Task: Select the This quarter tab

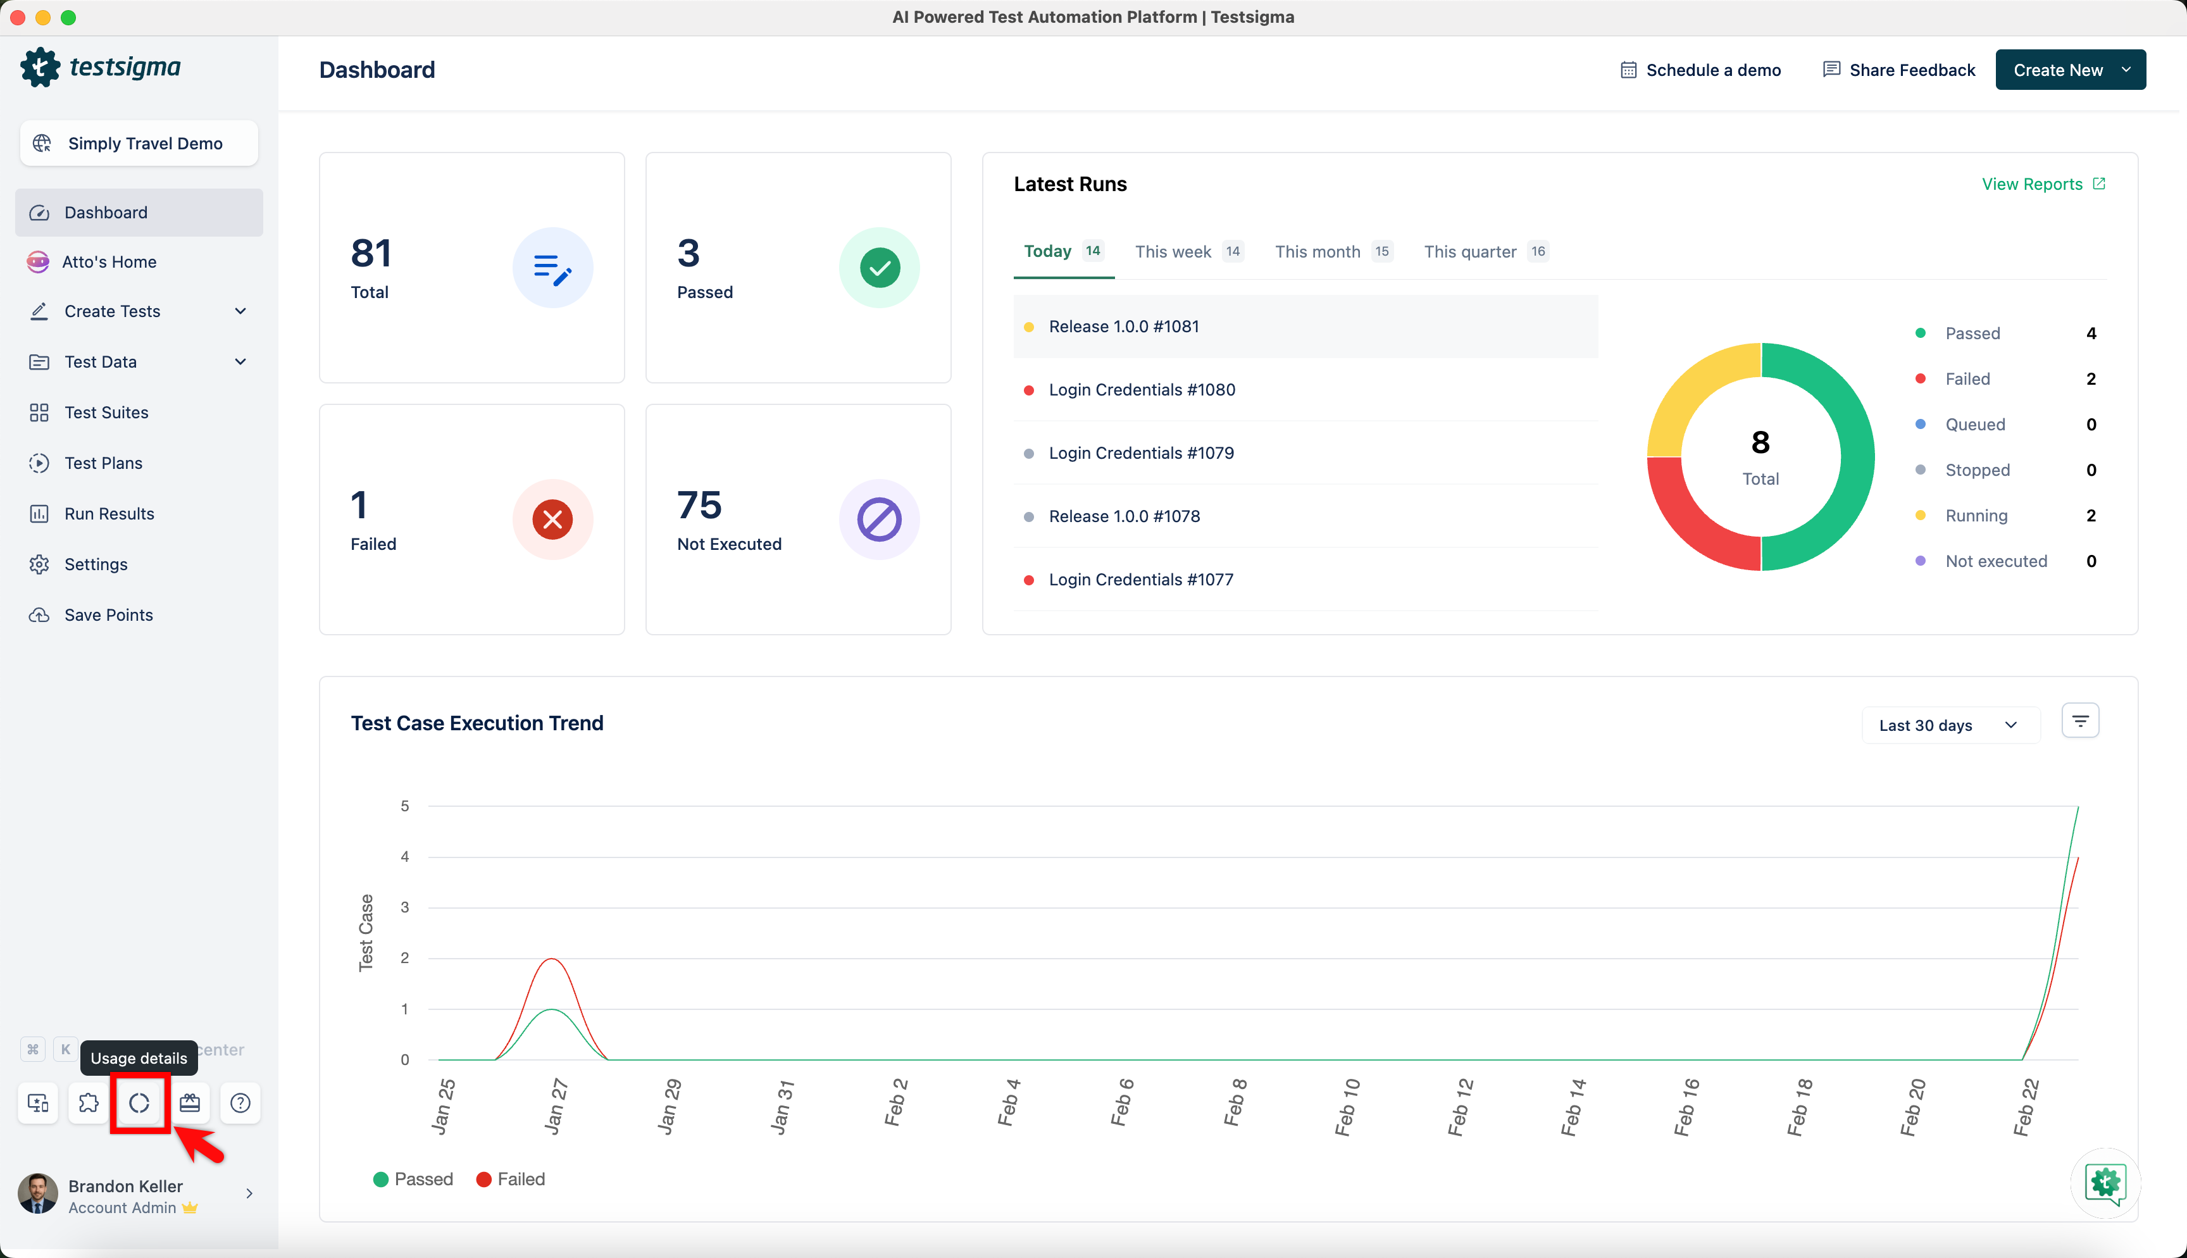Action: (1469, 251)
